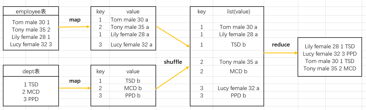Viewport: 366px width, 110px height.
Task: Click the map label beside employee table
Action: click(75, 20)
